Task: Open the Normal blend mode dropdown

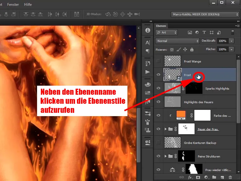Action: [177, 41]
